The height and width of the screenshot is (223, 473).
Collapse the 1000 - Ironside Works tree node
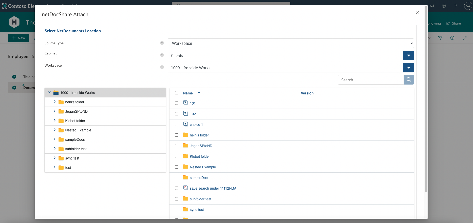pos(50,92)
